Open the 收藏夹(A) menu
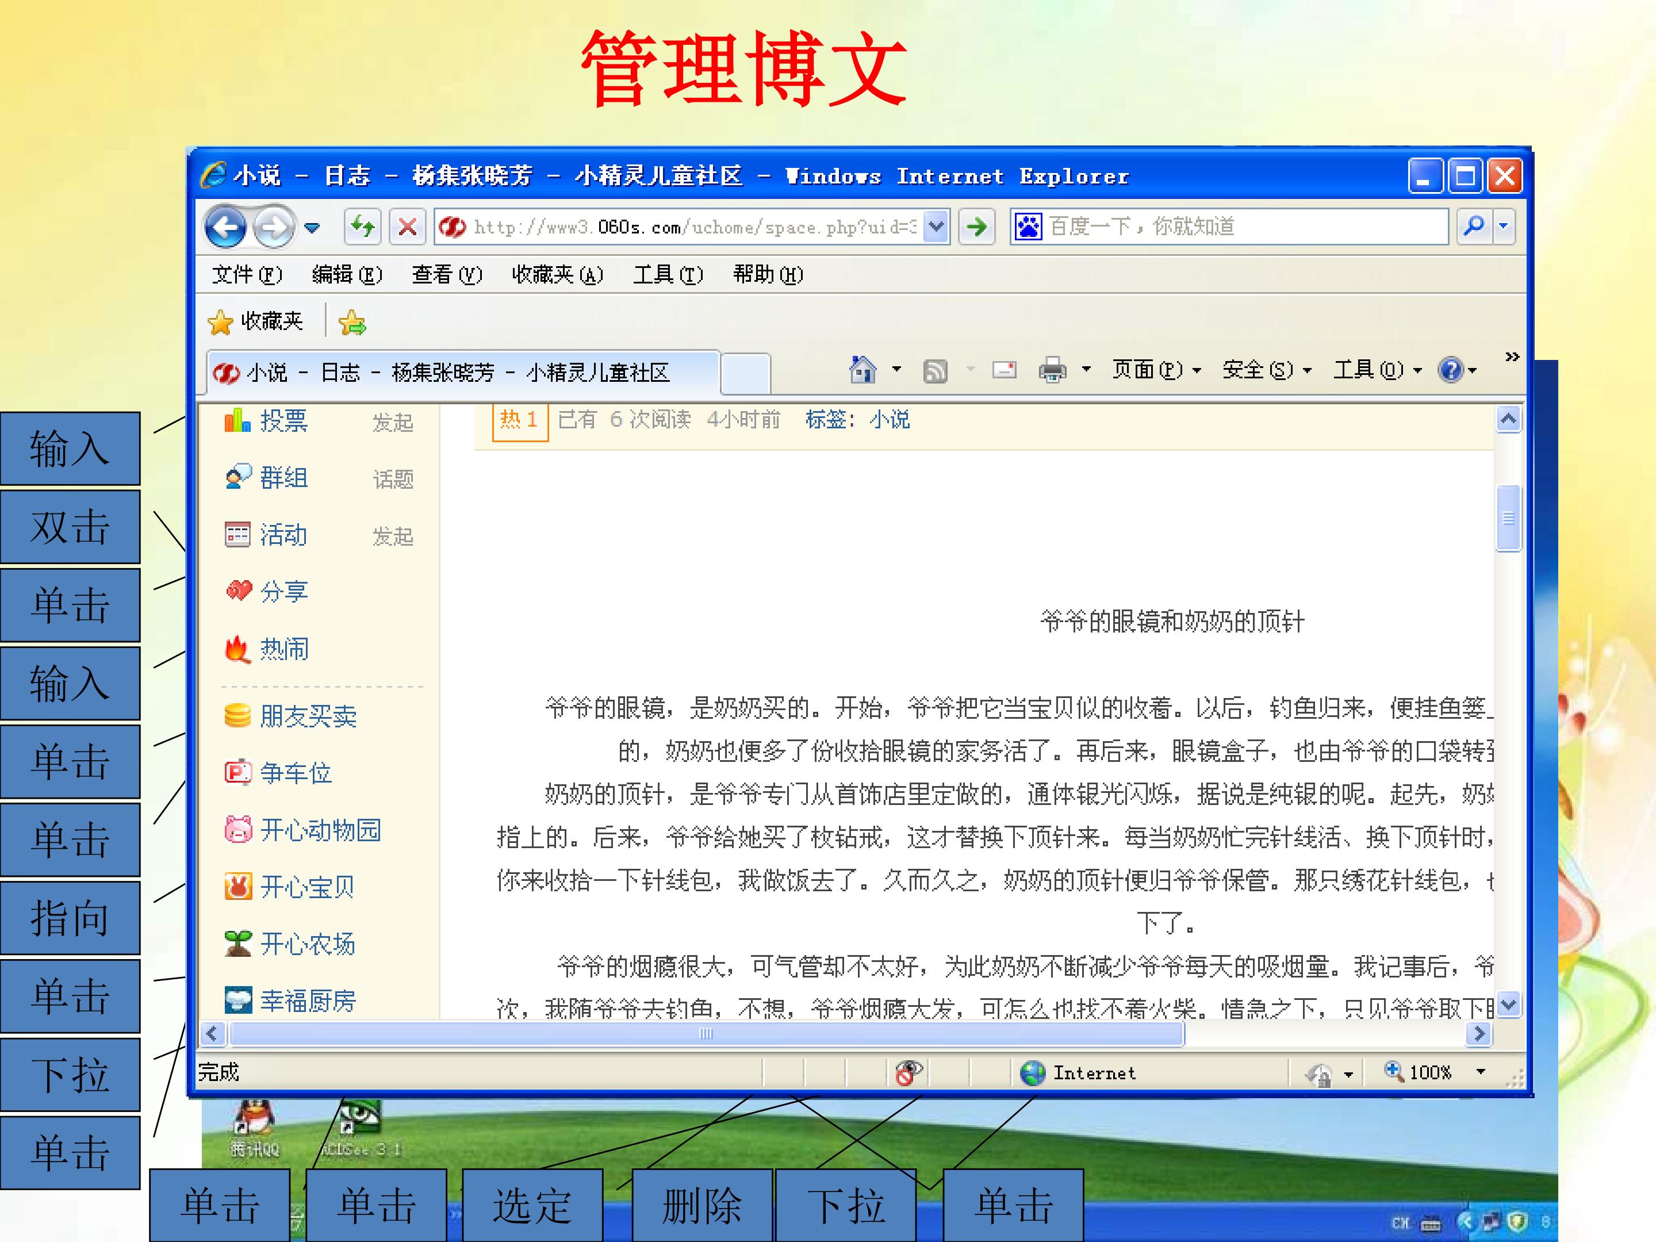This screenshot has width=1656, height=1242. pyautogui.click(x=557, y=275)
